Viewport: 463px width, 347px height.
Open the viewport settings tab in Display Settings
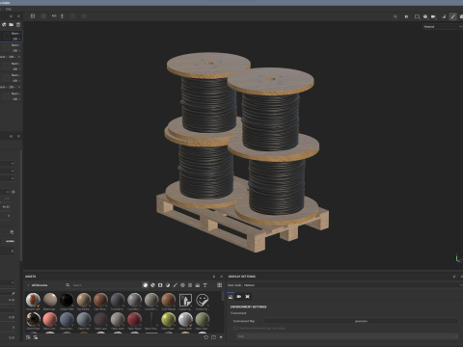[x=248, y=296]
